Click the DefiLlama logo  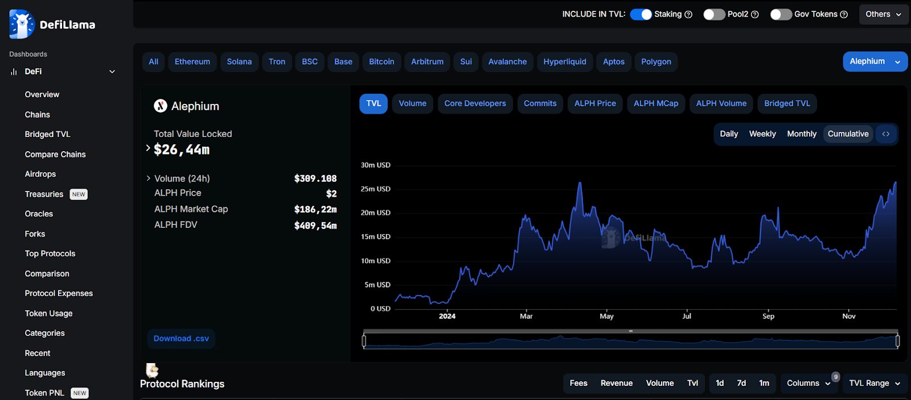[x=52, y=24]
